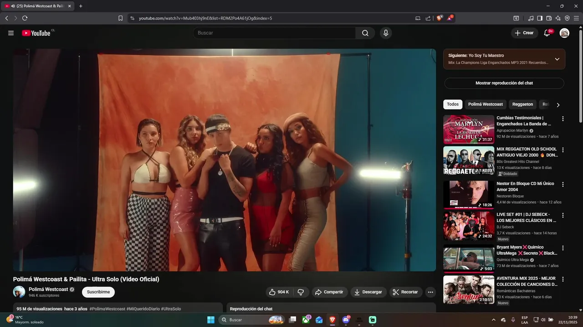Open Brave main menu hamburger
The height and width of the screenshot is (327, 583).
[x=577, y=18]
